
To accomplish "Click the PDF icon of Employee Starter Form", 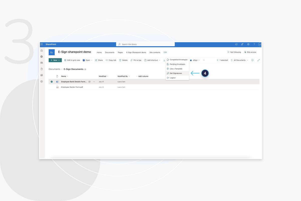I will pyautogui.click(x=57, y=87).
